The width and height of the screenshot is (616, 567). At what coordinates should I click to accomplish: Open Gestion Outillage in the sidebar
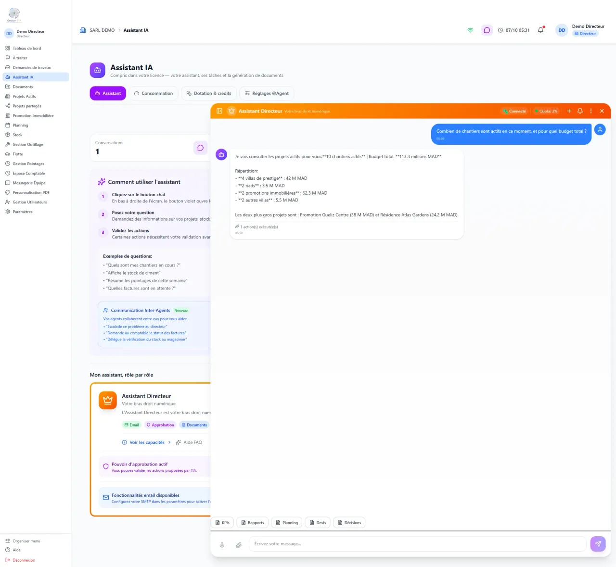36,144
